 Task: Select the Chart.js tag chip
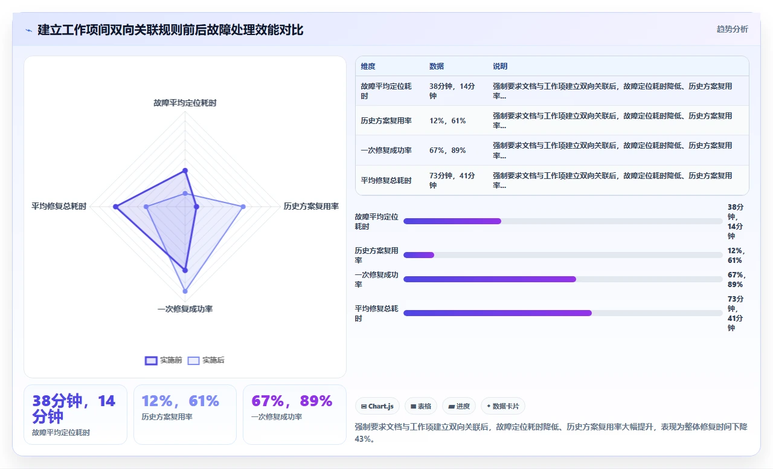(x=377, y=406)
